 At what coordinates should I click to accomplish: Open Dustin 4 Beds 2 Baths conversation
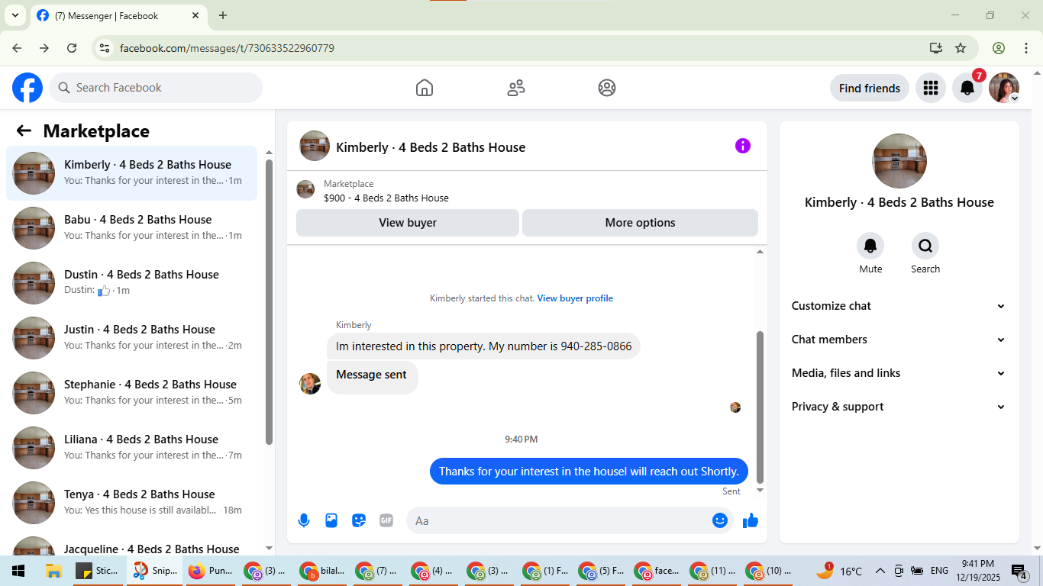click(132, 283)
